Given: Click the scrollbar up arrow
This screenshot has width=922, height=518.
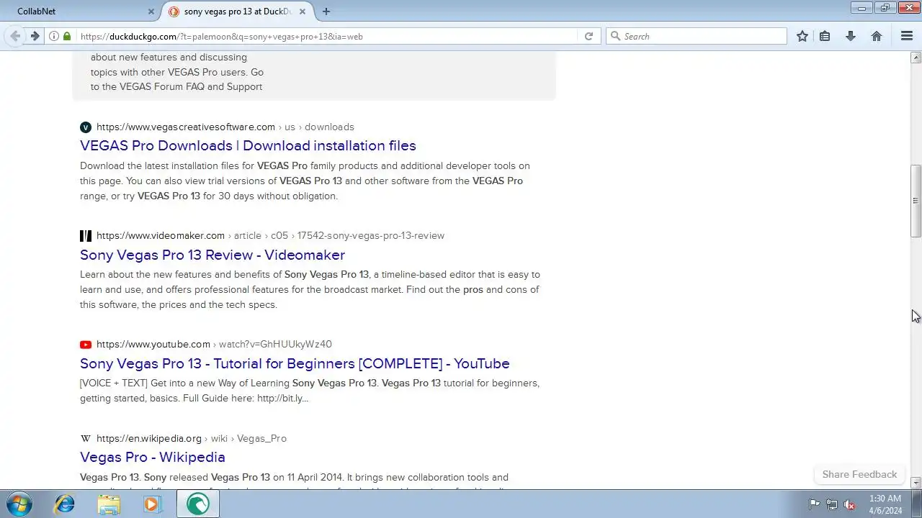Looking at the screenshot, I should [x=916, y=57].
